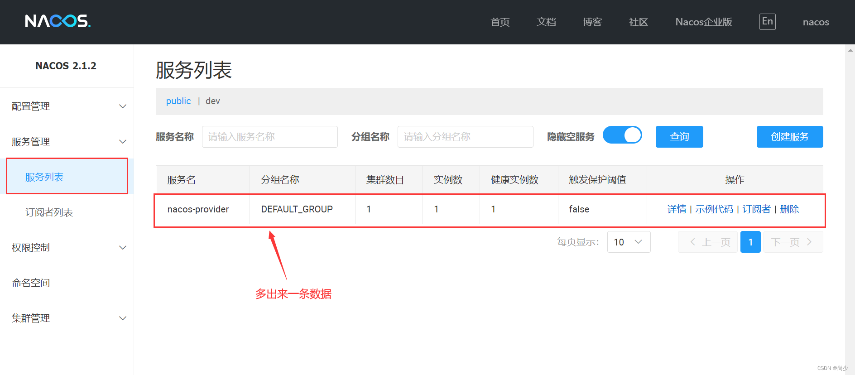The width and height of the screenshot is (855, 375).
Task: Expand the 集群管理 menu chevron
Action: point(122,318)
